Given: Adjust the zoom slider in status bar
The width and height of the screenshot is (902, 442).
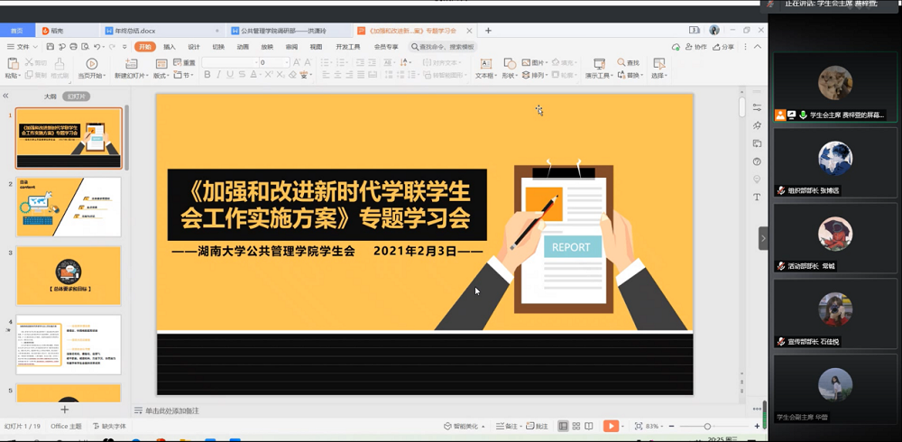Looking at the screenshot, I should coord(707,426).
